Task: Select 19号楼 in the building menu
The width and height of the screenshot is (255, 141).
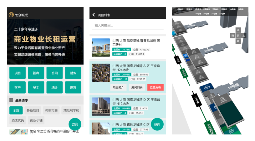Action: coord(198,14)
